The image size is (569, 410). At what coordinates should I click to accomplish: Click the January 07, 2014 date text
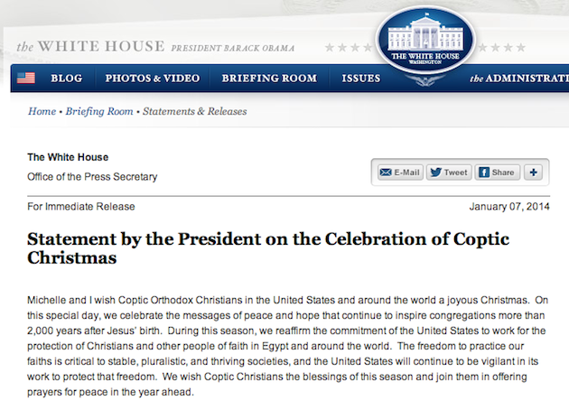[509, 207]
